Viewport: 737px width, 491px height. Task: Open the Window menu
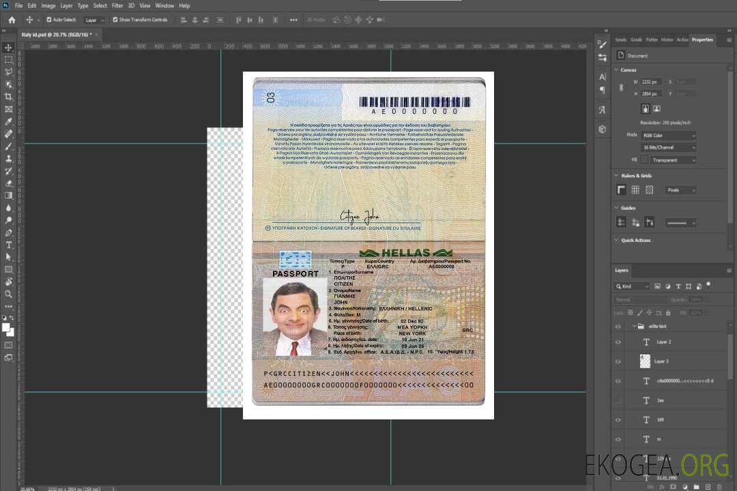pos(164,5)
